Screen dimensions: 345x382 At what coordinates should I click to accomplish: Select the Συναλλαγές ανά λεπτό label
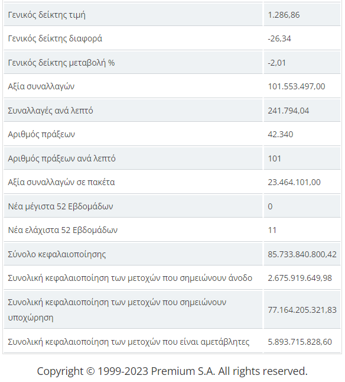click(50, 111)
